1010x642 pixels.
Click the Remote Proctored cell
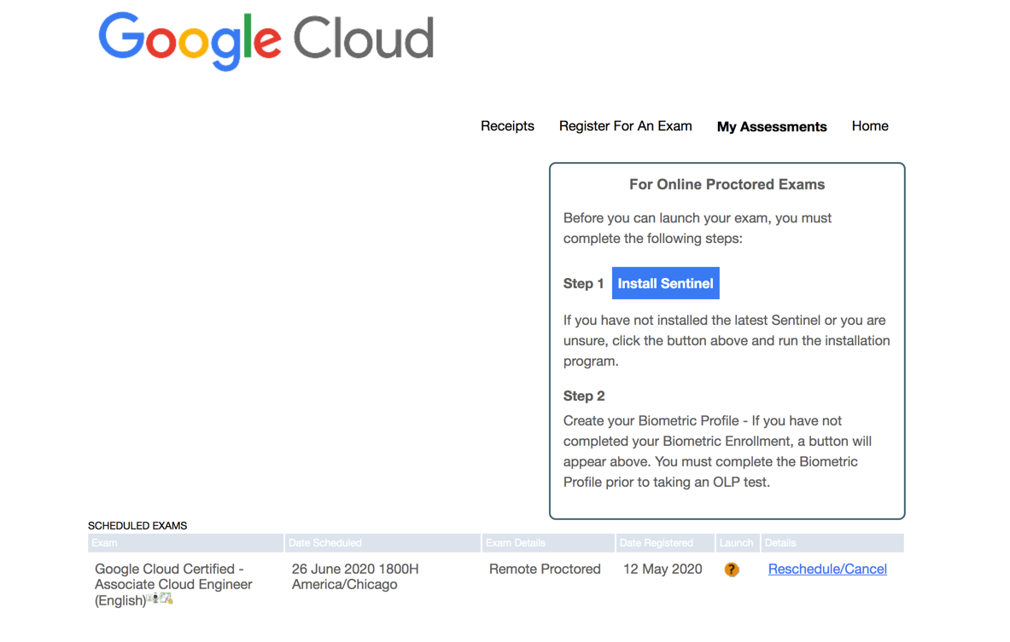pyautogui.click(x=545, y=569)
